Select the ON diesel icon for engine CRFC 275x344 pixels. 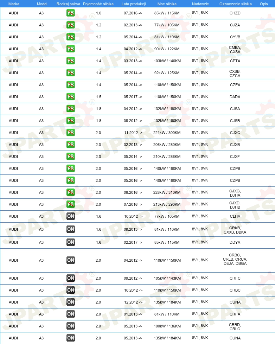[x=71, y=278]
